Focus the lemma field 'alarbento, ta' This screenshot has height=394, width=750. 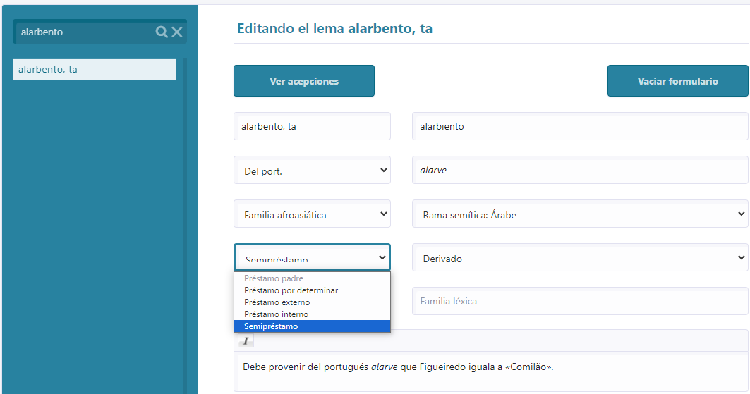tap(312, 127)
